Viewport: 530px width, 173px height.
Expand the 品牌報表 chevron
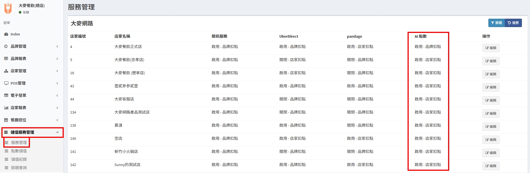[x=57, y=59]
